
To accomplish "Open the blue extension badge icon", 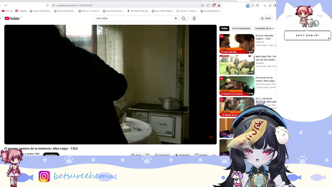I will [x=248, y=5].
